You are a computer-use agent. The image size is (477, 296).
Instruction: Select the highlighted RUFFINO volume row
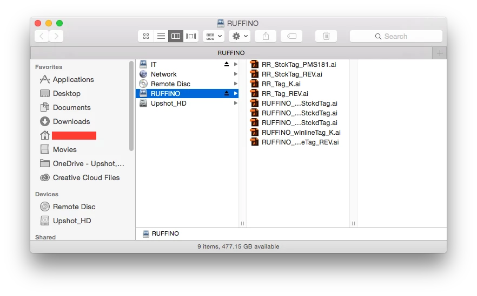click(x=187, y=93)
